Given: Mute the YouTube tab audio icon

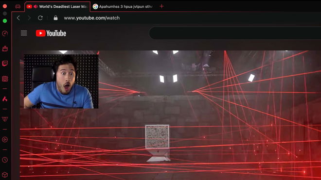Looking at the screenshot, I should click(36, 6).
